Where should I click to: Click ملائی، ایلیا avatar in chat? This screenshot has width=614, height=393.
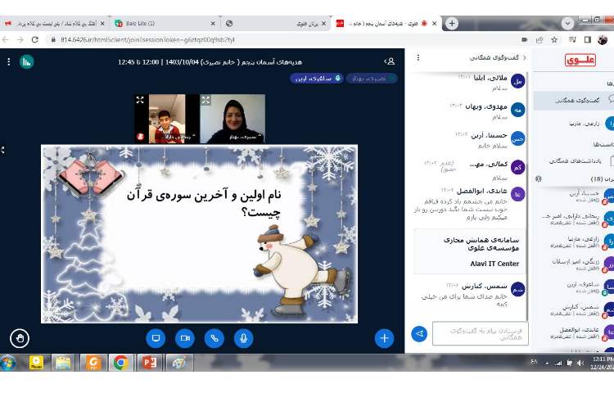517,81
